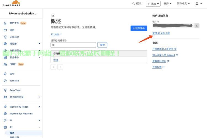
Task: Open WAF sidebar item
Action: [12, 74]
